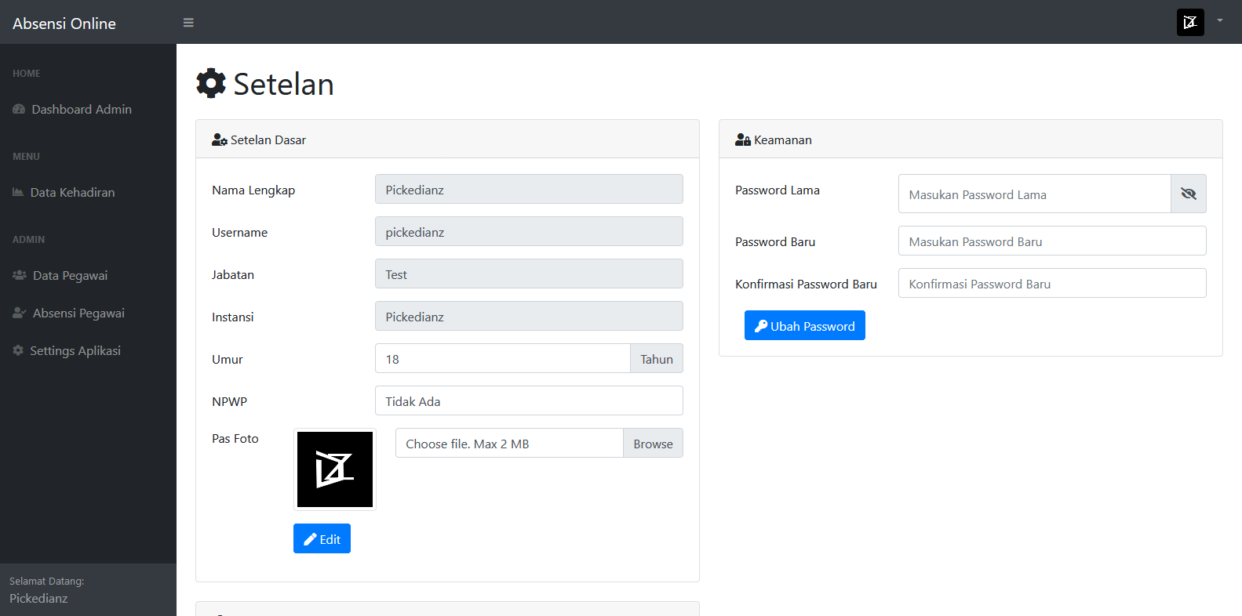1242x616 pixels.
Task: Open Data Kehadiran menu item
Action: pos(72,193)
